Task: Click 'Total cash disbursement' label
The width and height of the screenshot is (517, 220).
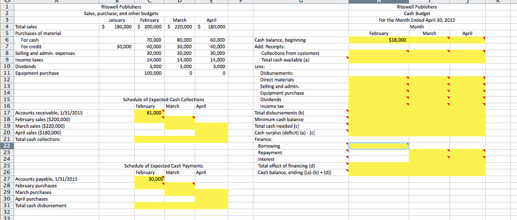Action: pyautogui.click(x=41, y=205)
